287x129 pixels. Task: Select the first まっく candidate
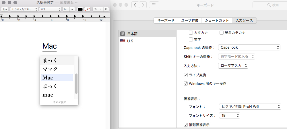pyautogui.click(x=57, y=60)
